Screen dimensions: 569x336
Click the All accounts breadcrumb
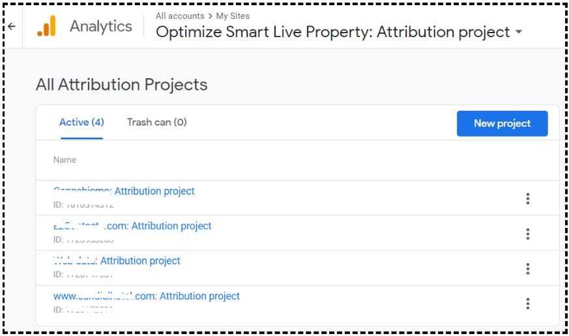pos(180,16)
